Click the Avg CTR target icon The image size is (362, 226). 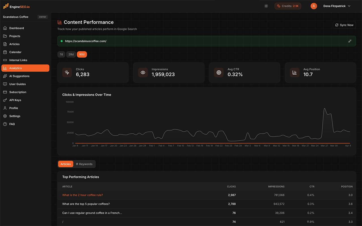(x=219, y=72)
